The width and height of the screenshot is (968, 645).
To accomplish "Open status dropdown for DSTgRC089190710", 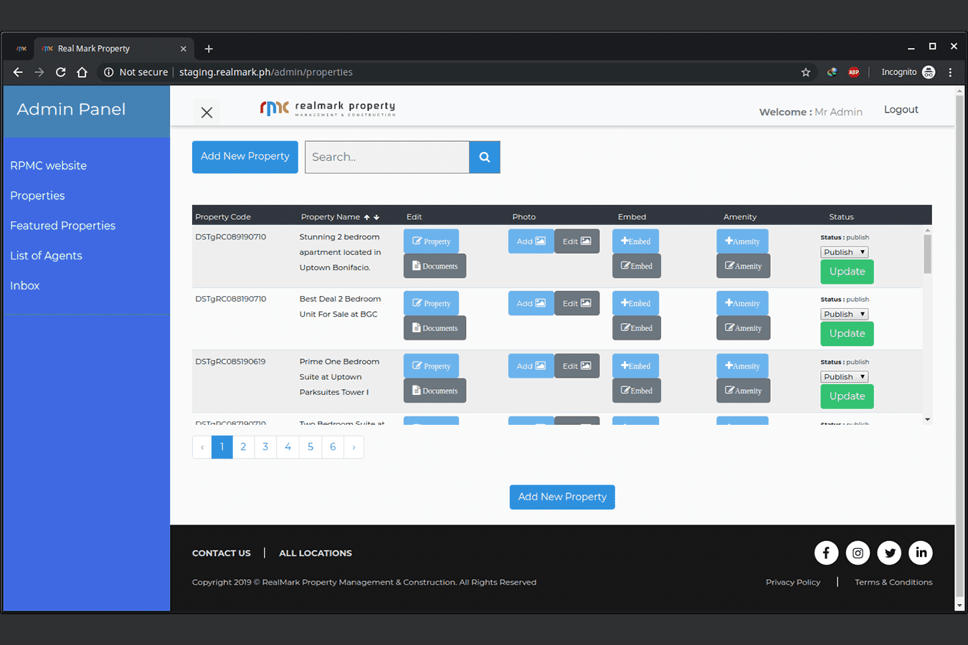I will tap(844, 252).
